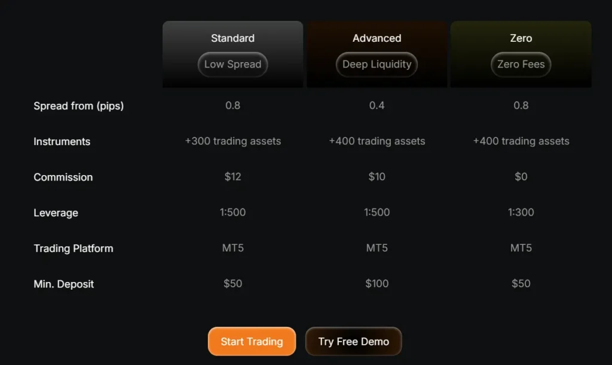Select the Standard account column header
Image resolution: width=612 pixels, height=365 pixels.
(x=232, y=38)
